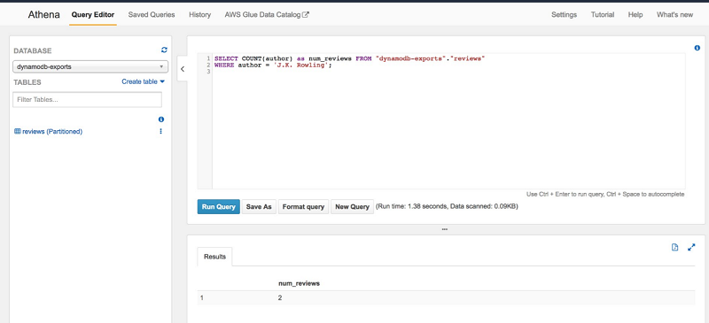This screenshot has height=323, width=709.
Task: Open AWS Glue Data Catalog link
Action: (x=267, y=14)
